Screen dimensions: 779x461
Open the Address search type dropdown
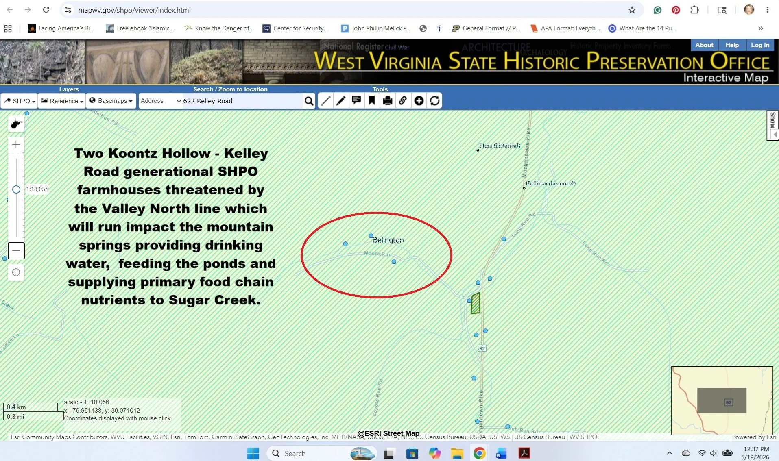[x=161, y=101]
